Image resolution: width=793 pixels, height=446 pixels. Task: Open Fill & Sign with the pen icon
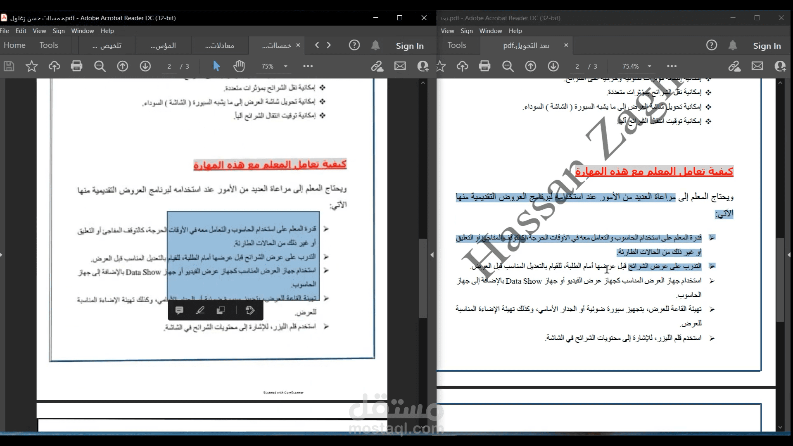(x=377, y=66)
